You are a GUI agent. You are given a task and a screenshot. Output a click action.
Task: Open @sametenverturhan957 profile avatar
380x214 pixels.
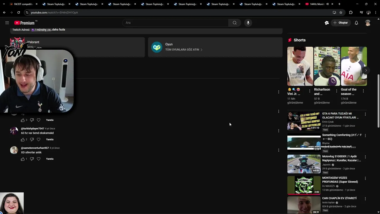(x=14, y=150)
